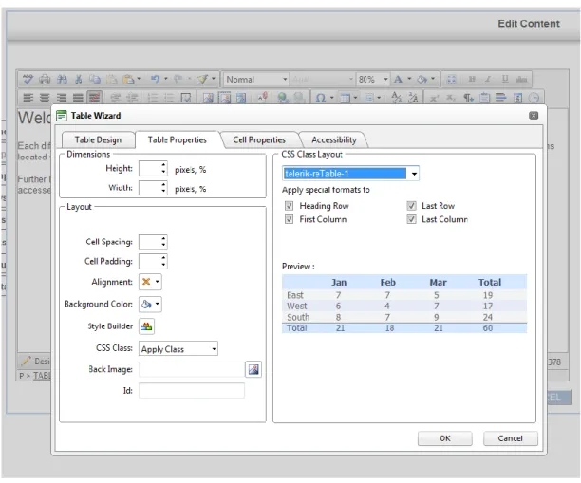Toggle the Last Column checkbox
The image size is (581, 483).
411,219
